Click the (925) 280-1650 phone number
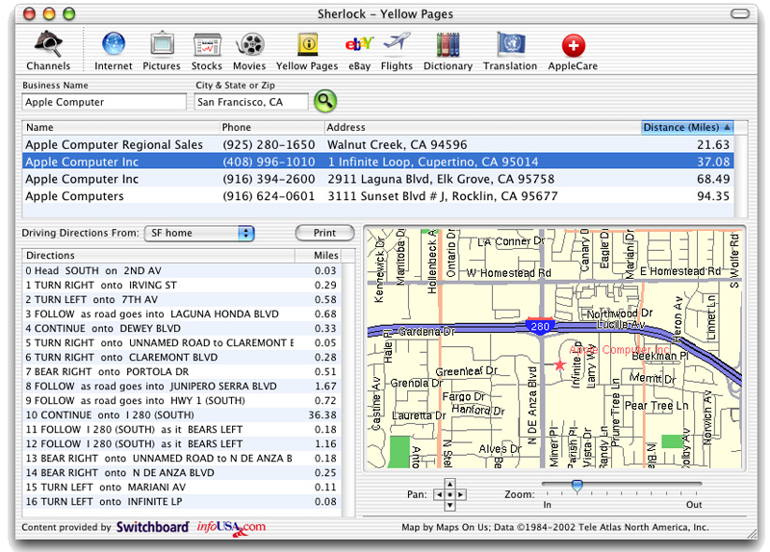This screenshot has height=552, width=770. pyautogui.click(x=269, y=145)
